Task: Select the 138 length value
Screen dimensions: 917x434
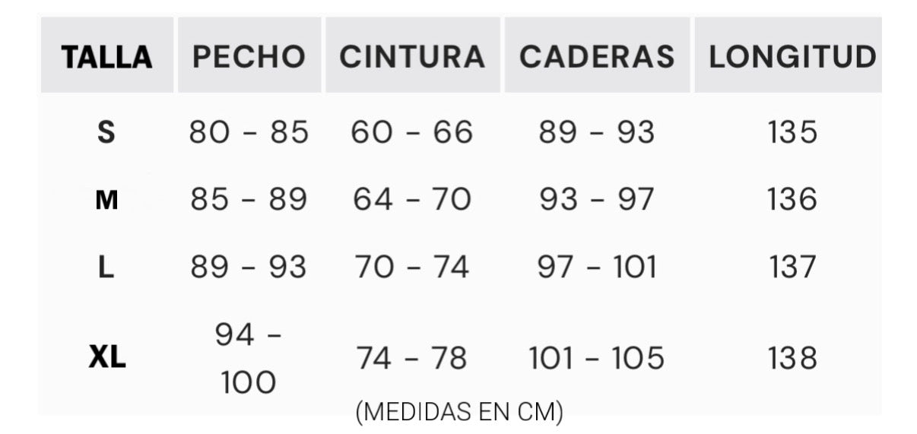Action: [x=792, y=358]
